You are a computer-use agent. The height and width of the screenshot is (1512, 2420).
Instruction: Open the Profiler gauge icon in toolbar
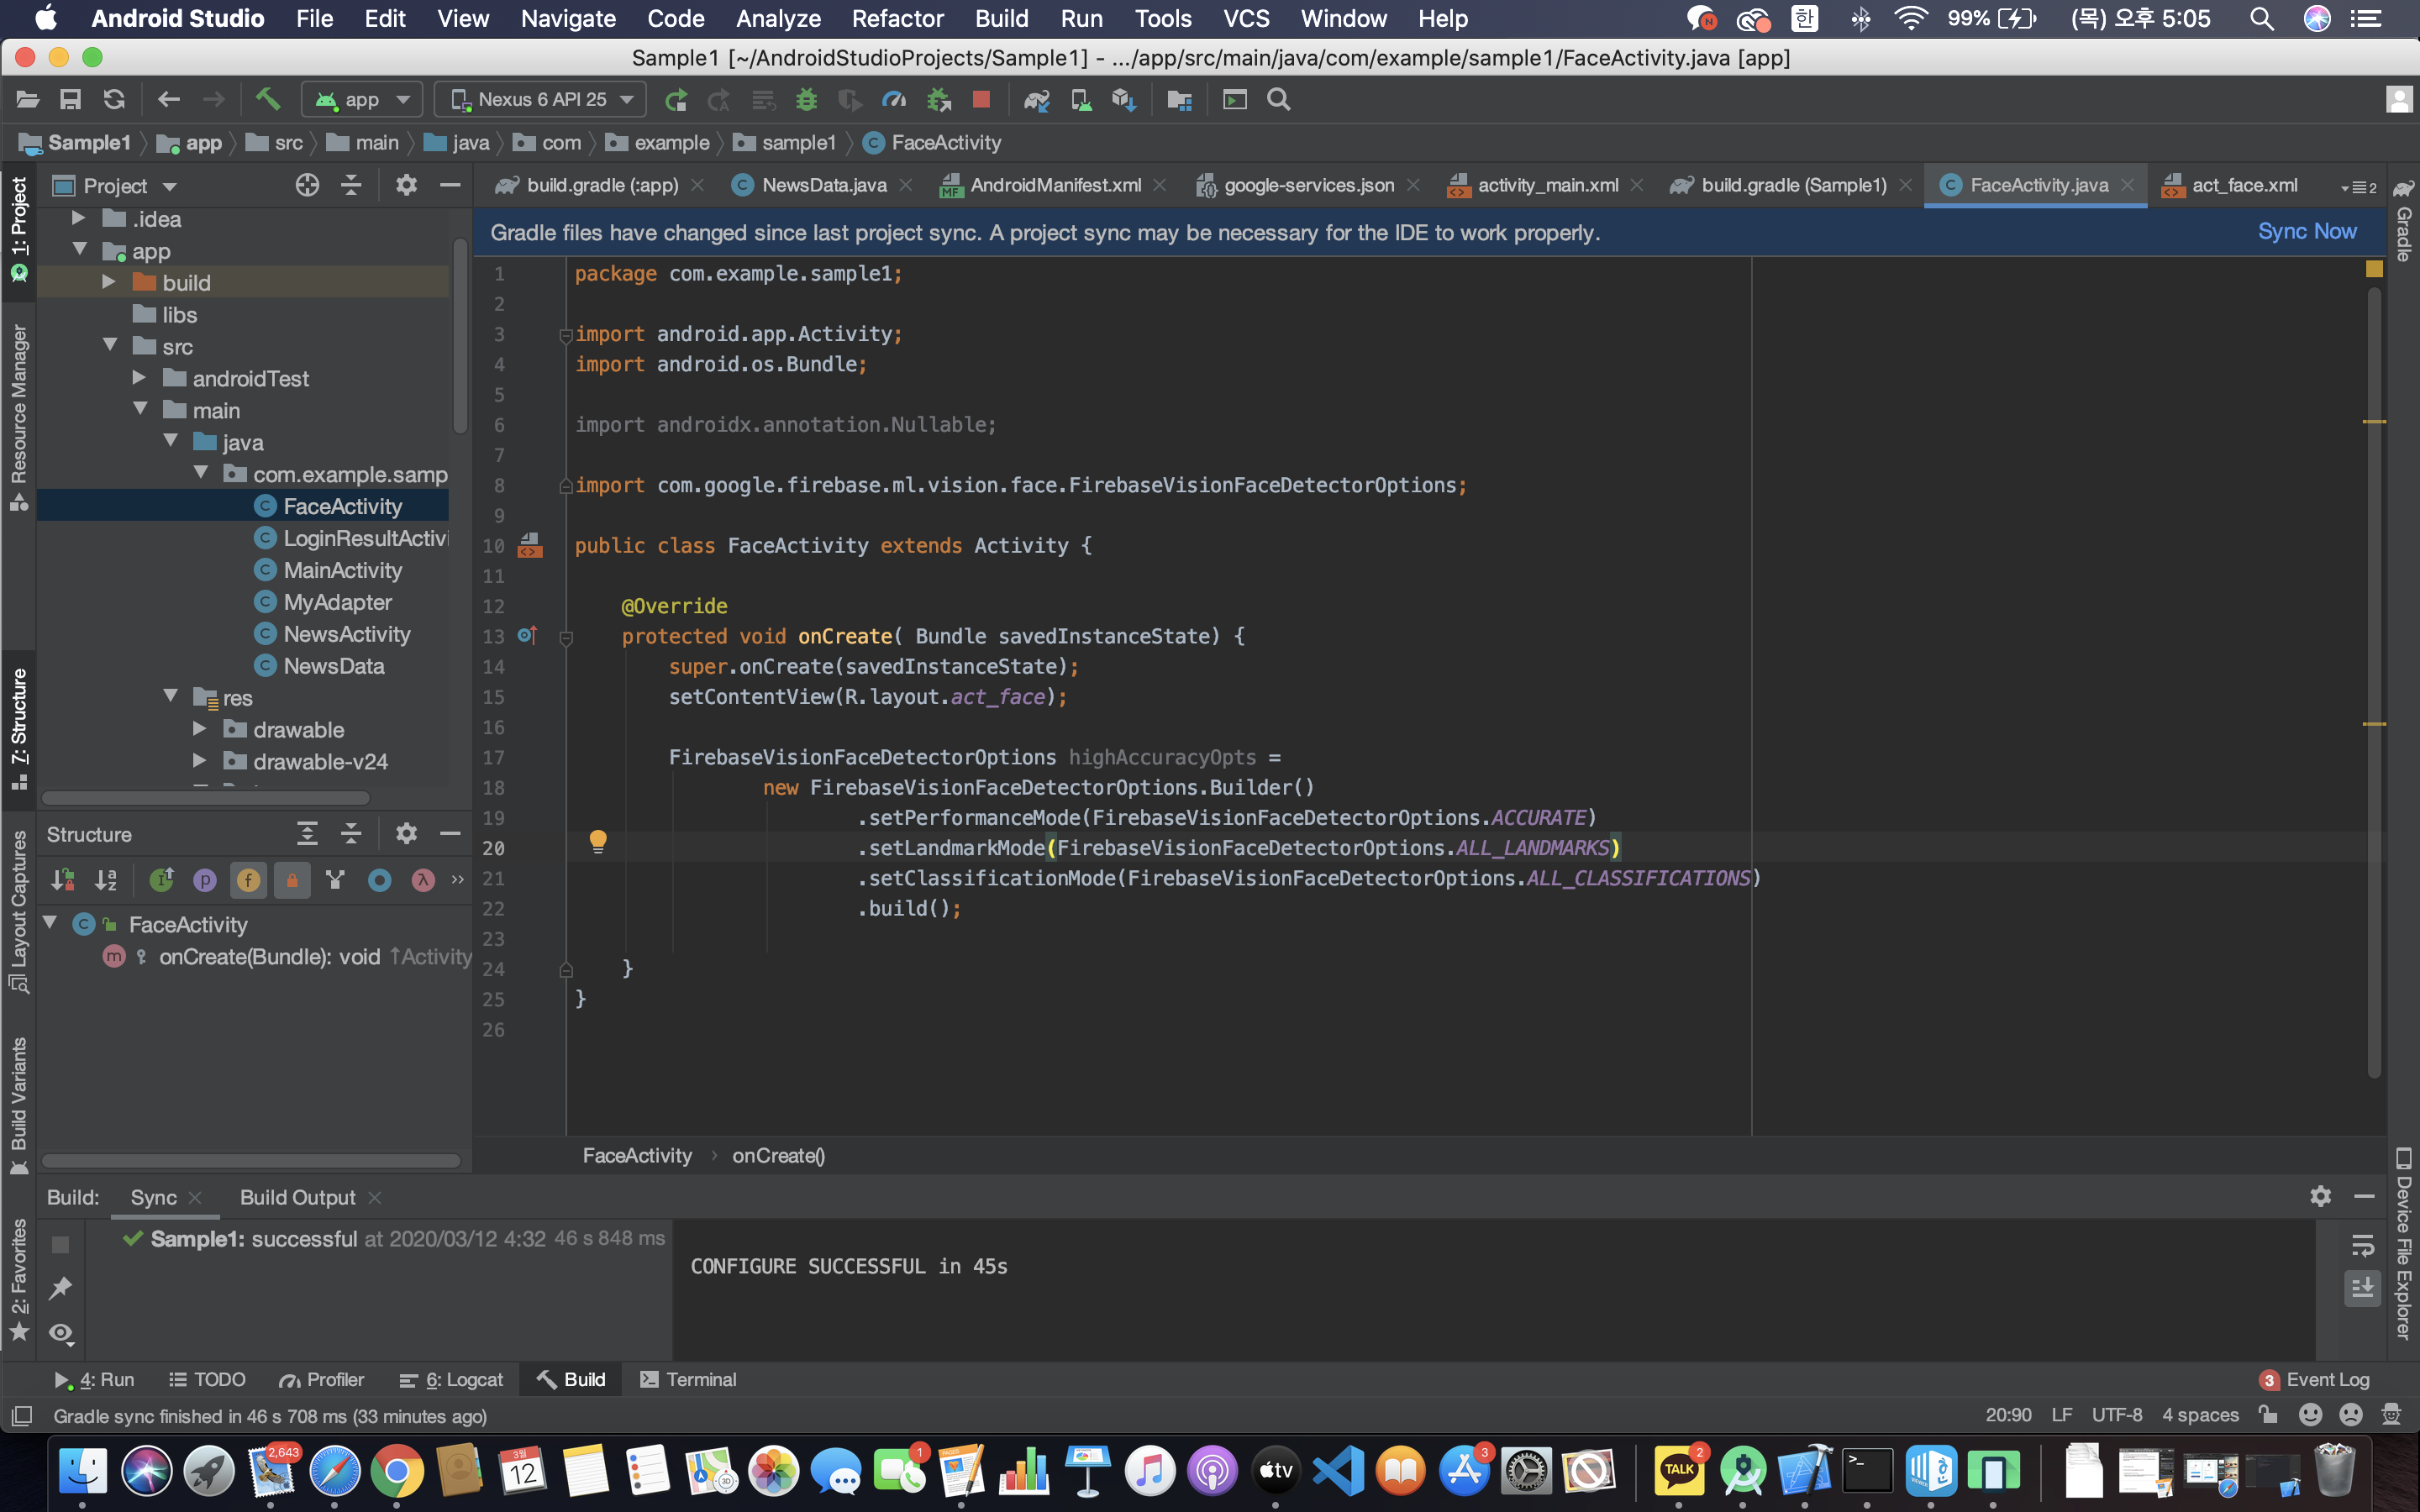point(894,99)
